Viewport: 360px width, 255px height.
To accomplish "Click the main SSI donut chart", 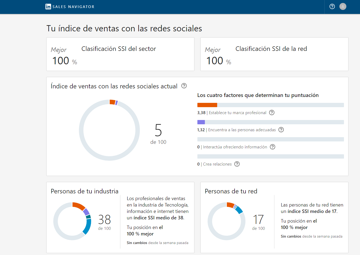I will click(x=109, y=130).
